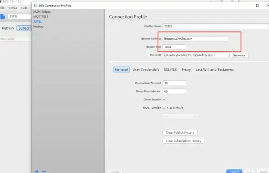This screenshot has height=173, width=269.
Task: Switch to the SSL/TLS tab
Action: 170,70
